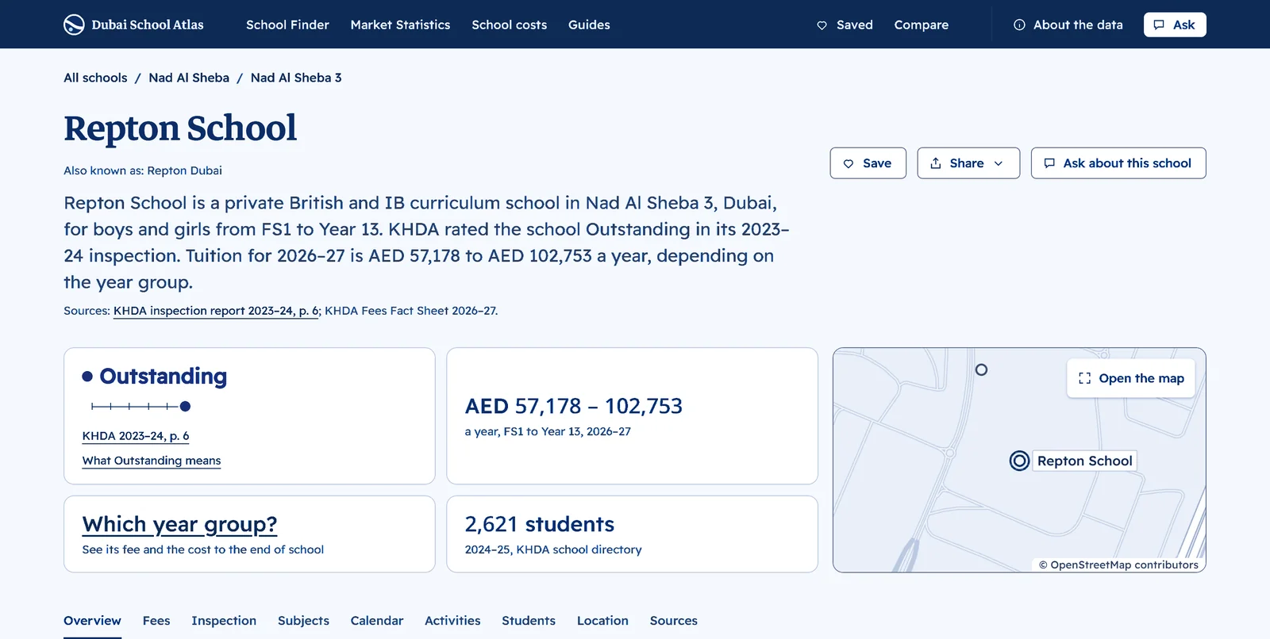
Task: Open the Subjects tab
Action: pos(303,621)
